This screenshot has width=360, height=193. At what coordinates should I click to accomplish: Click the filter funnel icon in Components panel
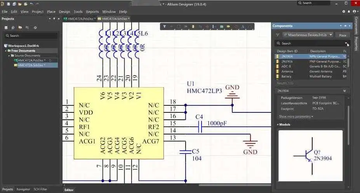click(278, 35)
